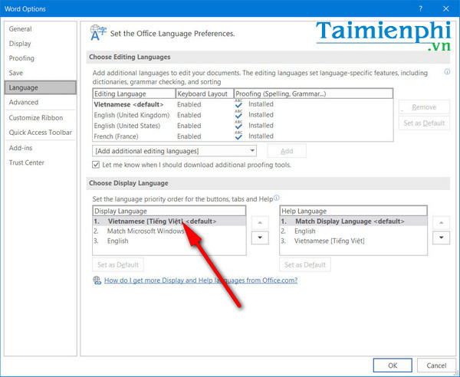Click the 'Keyboard Layout' column header
Viewport: 460px width, 377px height.
(205, 93)
